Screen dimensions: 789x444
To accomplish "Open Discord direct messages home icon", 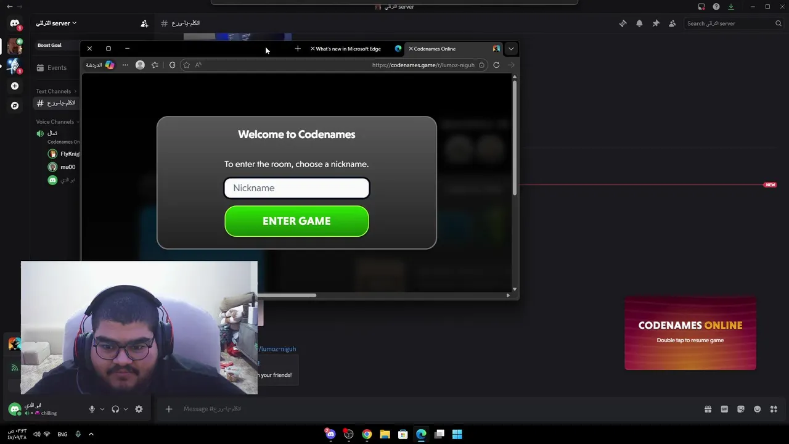I will coord(15,23).
